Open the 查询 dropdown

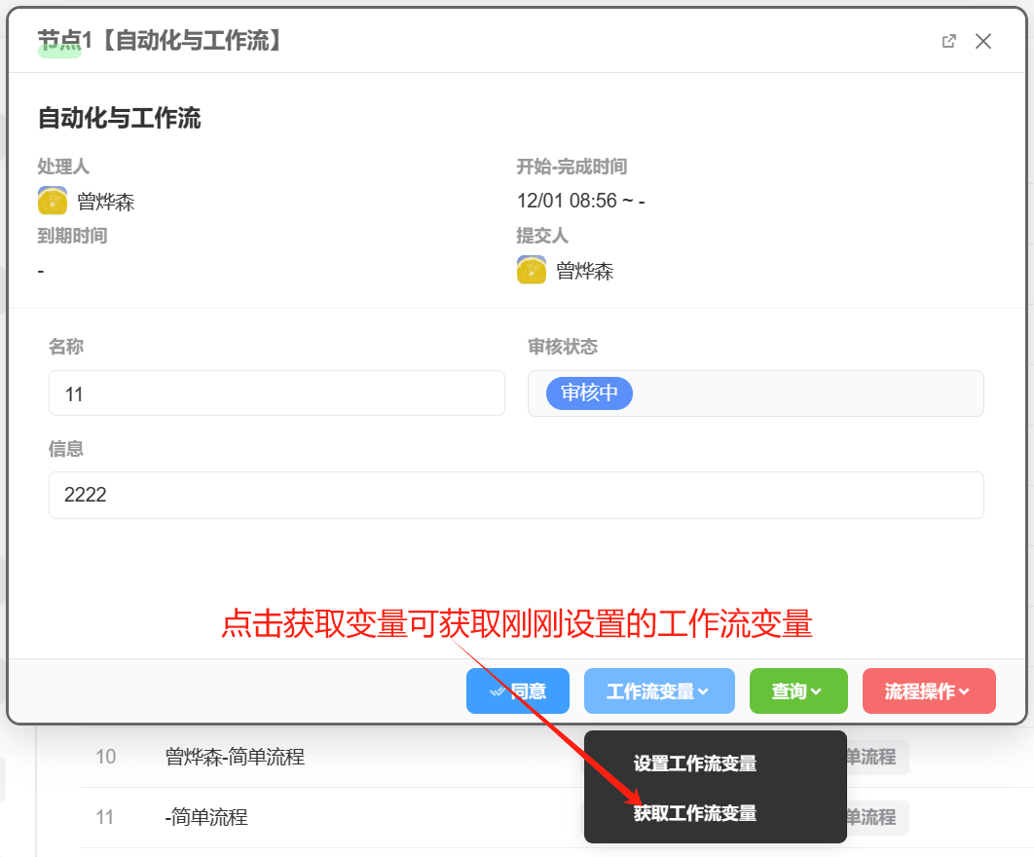(797, 691)
